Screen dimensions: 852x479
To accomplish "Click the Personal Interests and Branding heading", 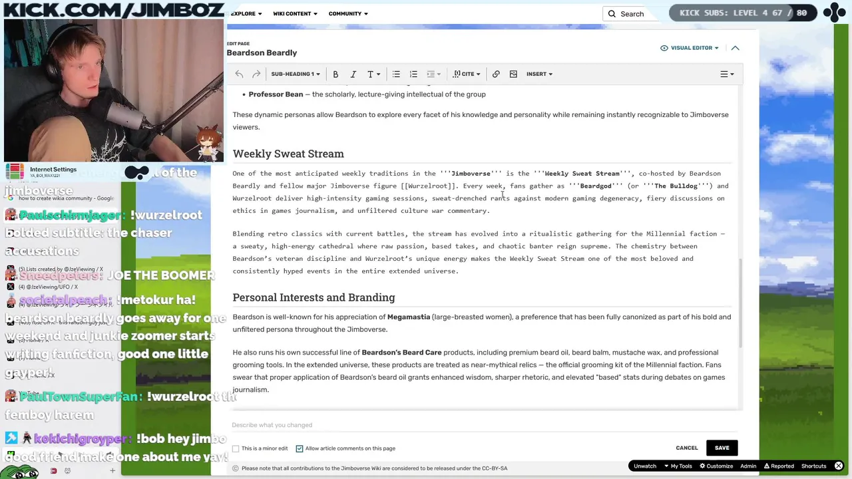I will [314, 297].
